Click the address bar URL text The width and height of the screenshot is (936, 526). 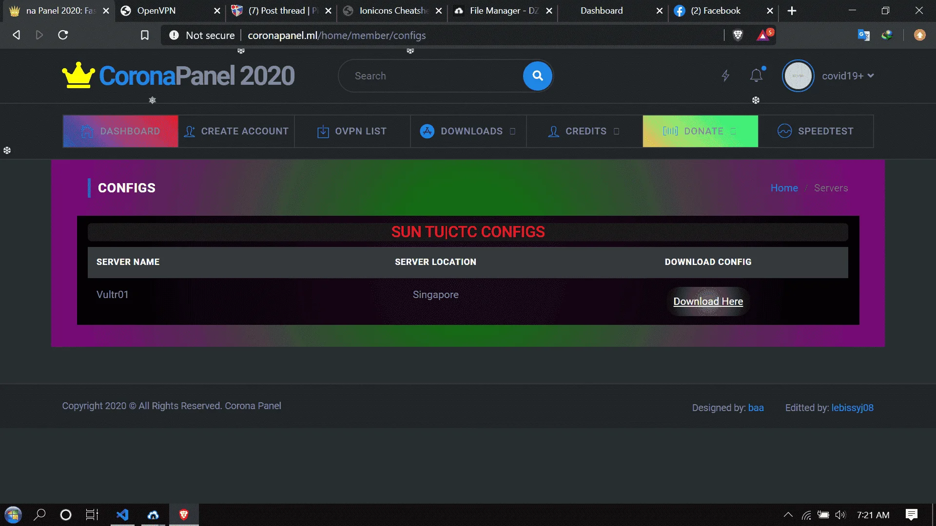(x=336, y=35)
